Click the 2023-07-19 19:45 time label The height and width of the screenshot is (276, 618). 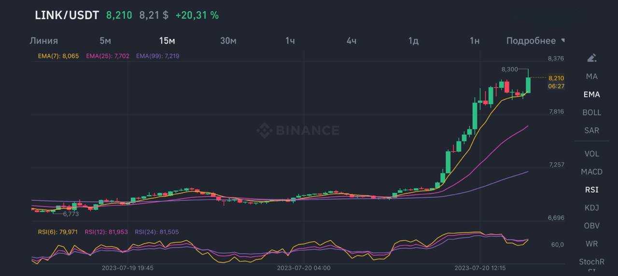pyautogui.click(x=127, y=267)
